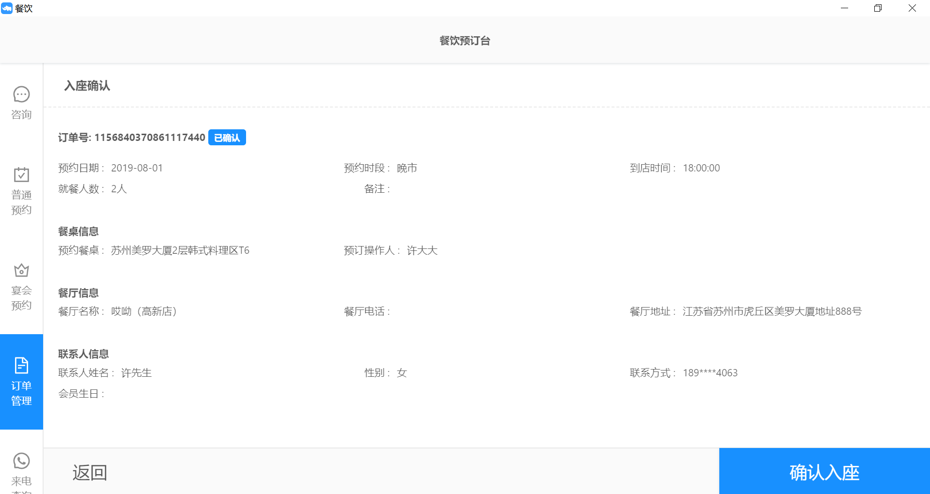Select order number 1156840370861117440
The height and width of the screenshot is (494, 930).
[x=150, y=138]
